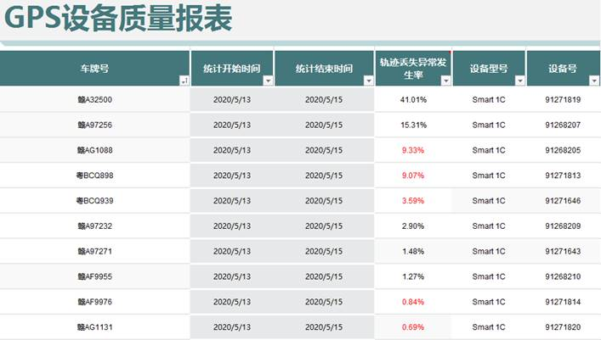The image size is (601, 340).
Task: Select the red 9.33% rate cell
Action: [413, 150]
